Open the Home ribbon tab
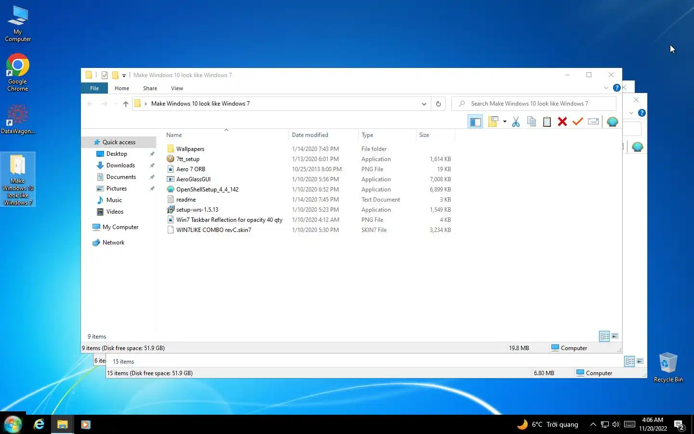694x434 pixels. (122, 88)
